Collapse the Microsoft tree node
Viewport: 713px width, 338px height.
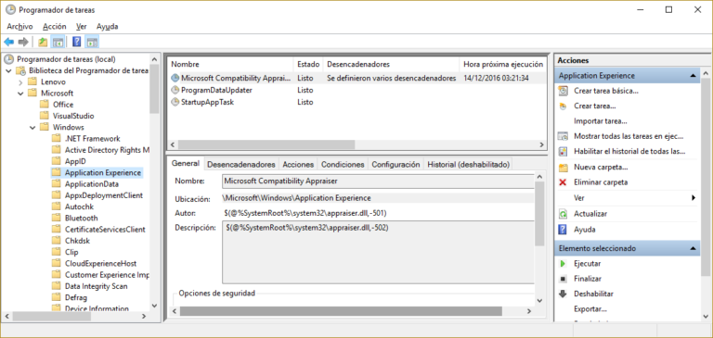[x=20, y=94]
